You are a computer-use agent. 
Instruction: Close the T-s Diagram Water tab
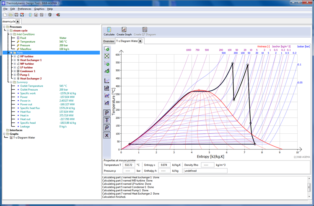click(140, 41)
